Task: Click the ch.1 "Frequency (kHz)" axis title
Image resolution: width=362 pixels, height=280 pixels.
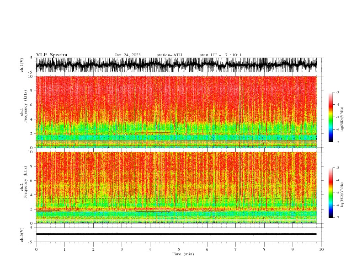Action: (26, 106)
